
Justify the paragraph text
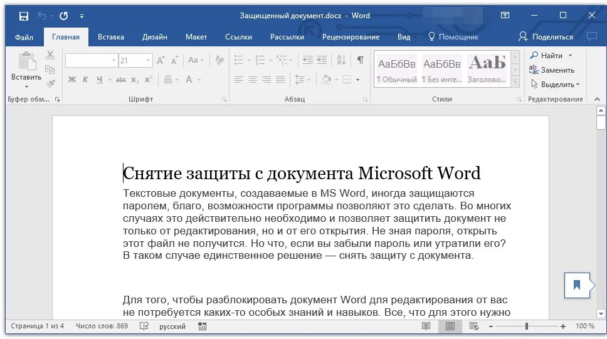coord(280,80)
